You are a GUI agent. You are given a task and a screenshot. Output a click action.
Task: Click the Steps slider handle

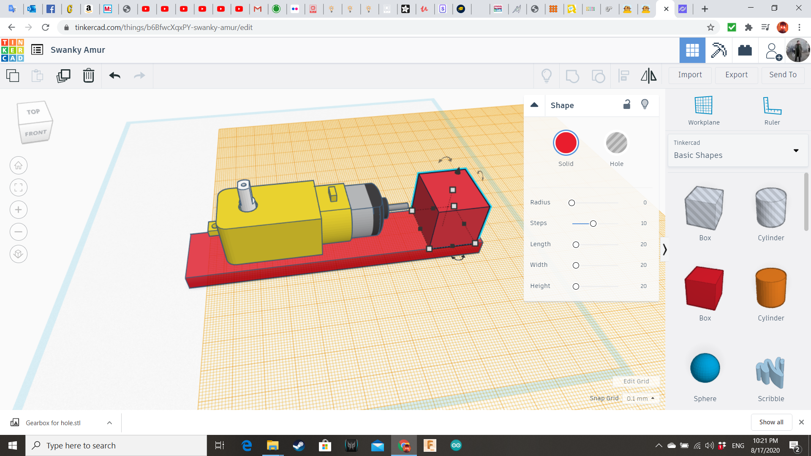point(593,223)
